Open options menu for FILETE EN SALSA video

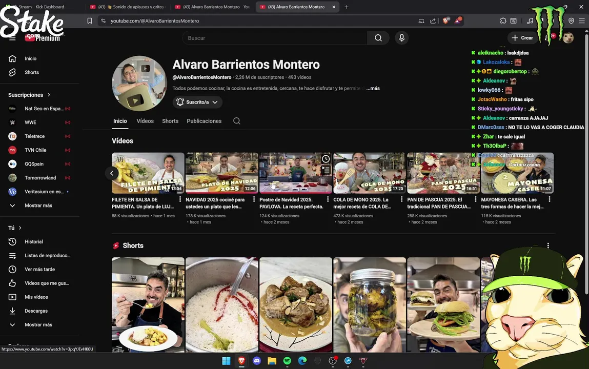click(x=180, y=199)
